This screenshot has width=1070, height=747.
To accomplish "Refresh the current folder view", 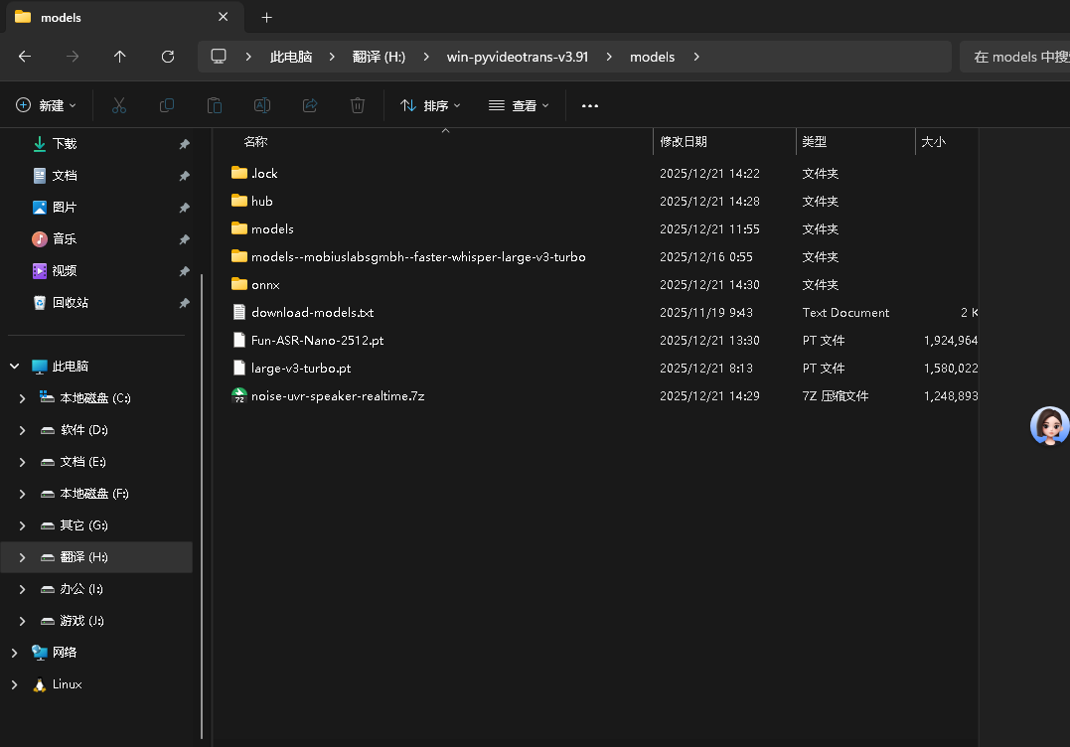I will coord(168,57).
